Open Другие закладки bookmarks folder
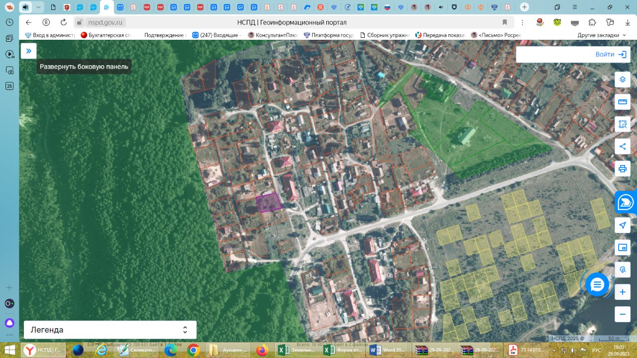This screenshot has height=358, width=637. tap(602, 35)
